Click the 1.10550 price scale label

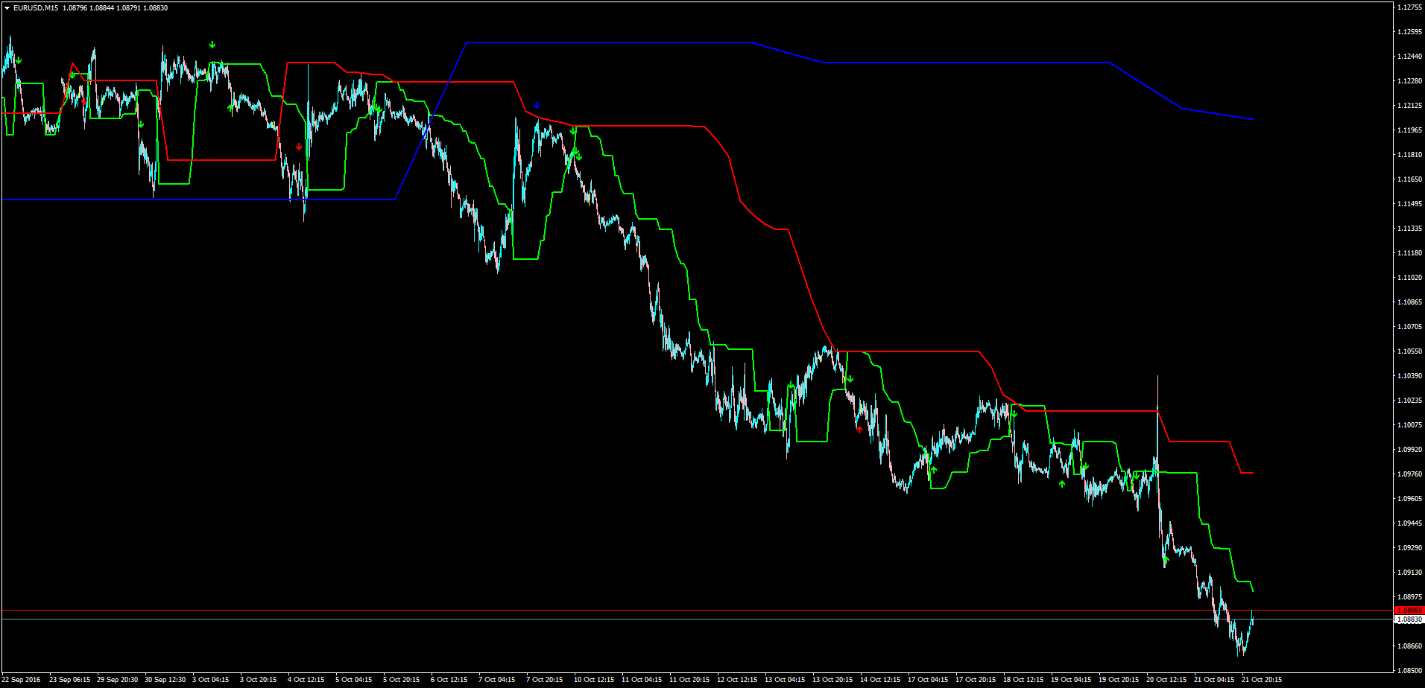1410,351
